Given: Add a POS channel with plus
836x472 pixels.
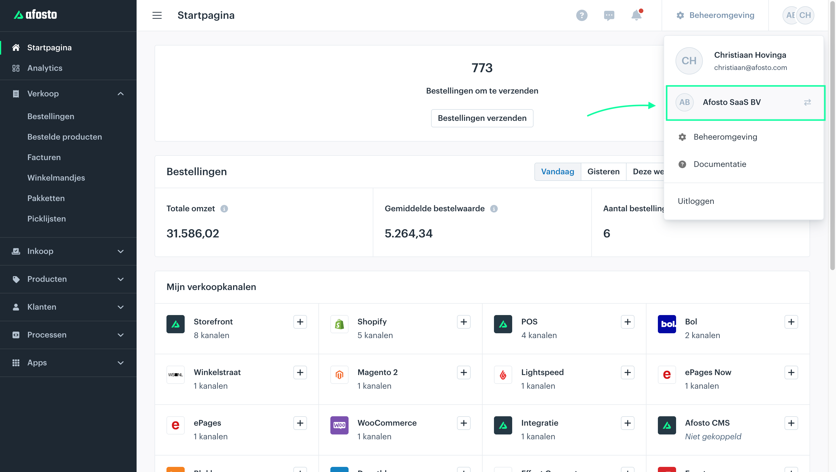Looking at the screenshot, I should 627,322.
